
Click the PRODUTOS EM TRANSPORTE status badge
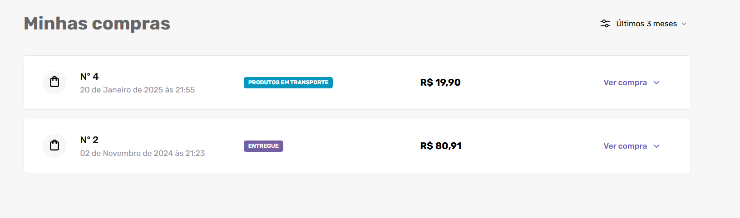288,82
